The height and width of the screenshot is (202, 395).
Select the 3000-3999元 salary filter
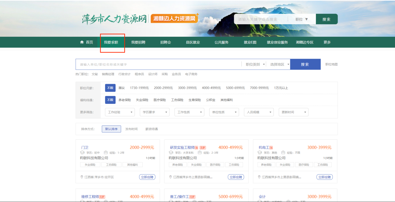click(187, 88)
